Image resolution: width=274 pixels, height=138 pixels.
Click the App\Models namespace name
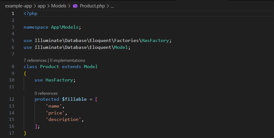click(x=65, y=27)
